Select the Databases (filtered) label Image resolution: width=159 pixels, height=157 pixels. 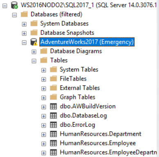click(x=57, y=14)
